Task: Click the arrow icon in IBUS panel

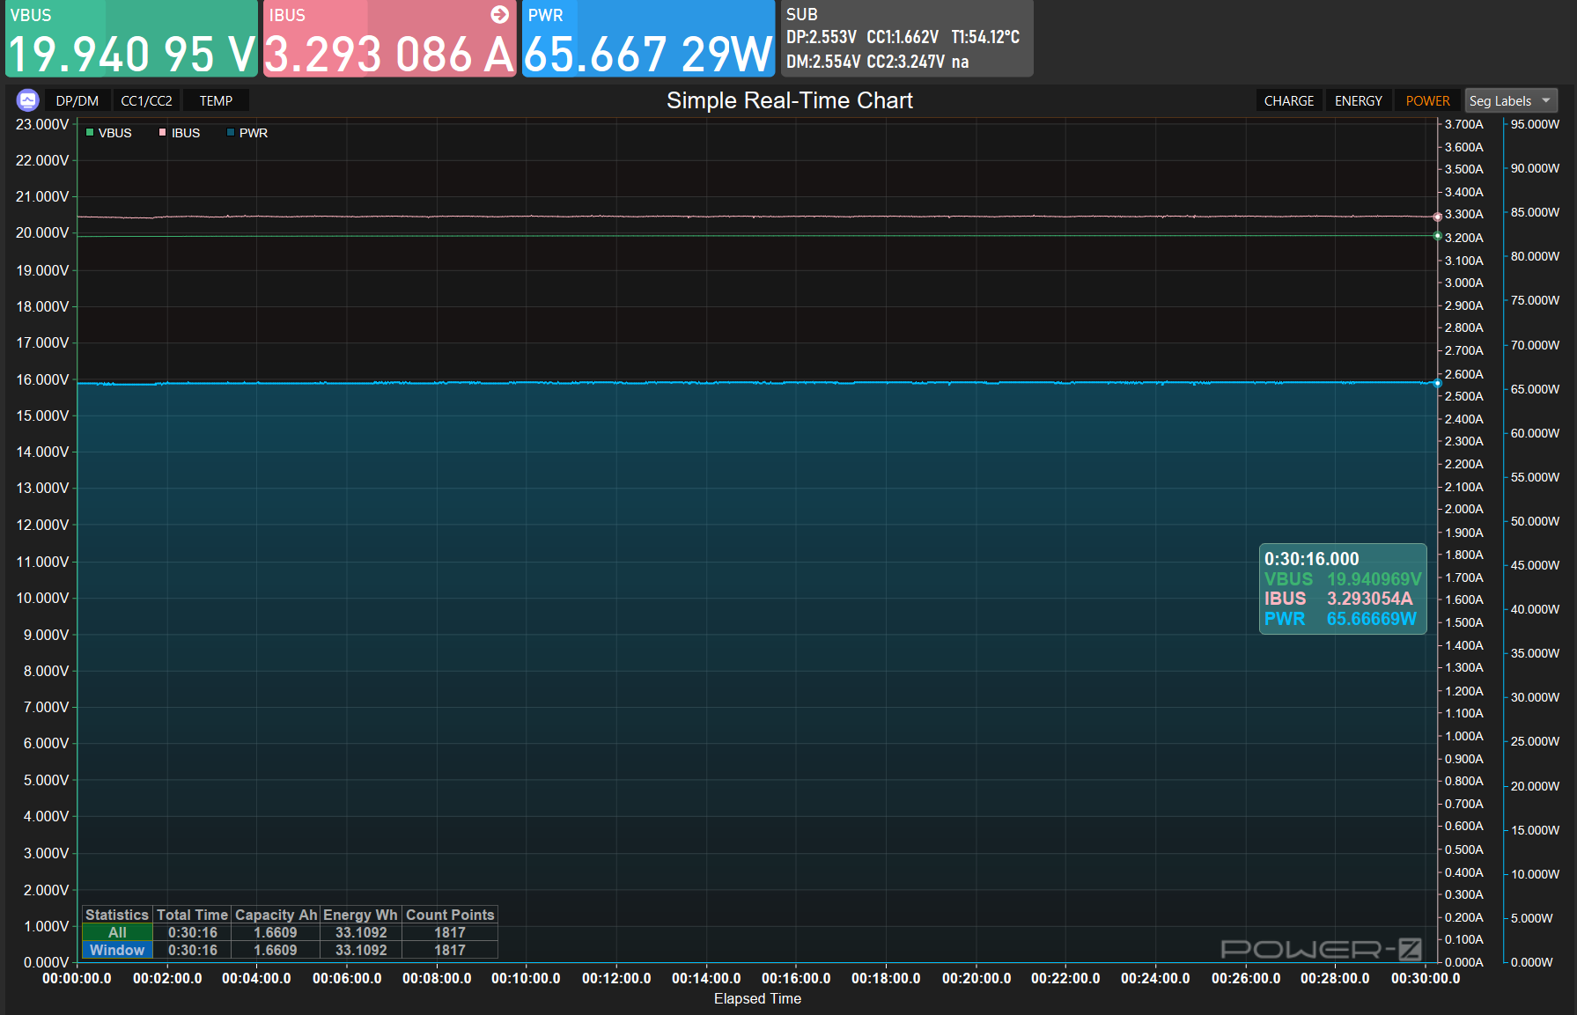Action: pos(499,14)
